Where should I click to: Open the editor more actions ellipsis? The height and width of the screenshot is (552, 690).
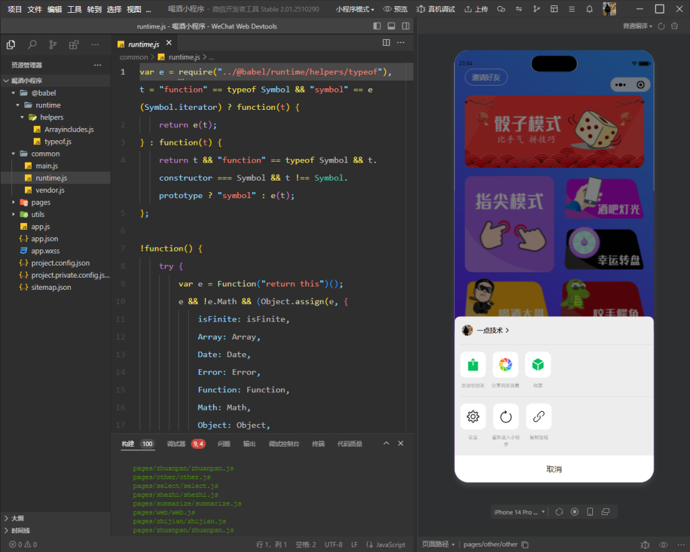coord(401,42)
